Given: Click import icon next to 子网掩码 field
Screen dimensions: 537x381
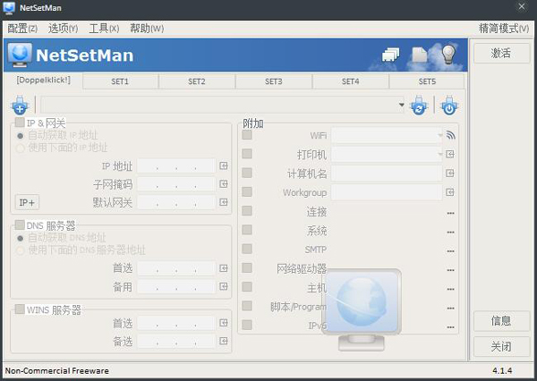Looking at the screenshot, I should (224, 184).
